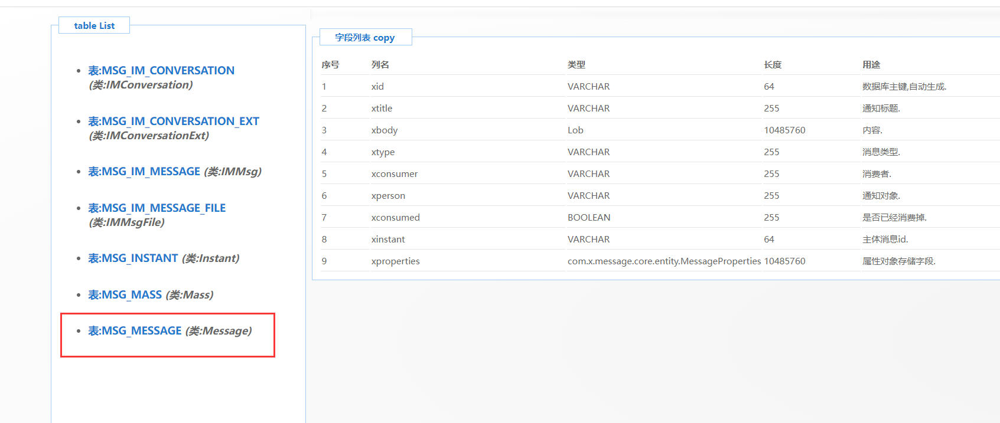Click the 10485760 length in xbody row
This screenshot has height=423, width=1000.
click(x=784, y=130)
